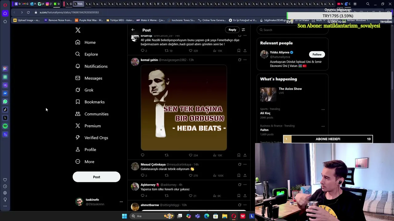Viewport: 394px width, 221px height.
Task: Go back using the Post header arrow
Action: [x=133, y=30]
